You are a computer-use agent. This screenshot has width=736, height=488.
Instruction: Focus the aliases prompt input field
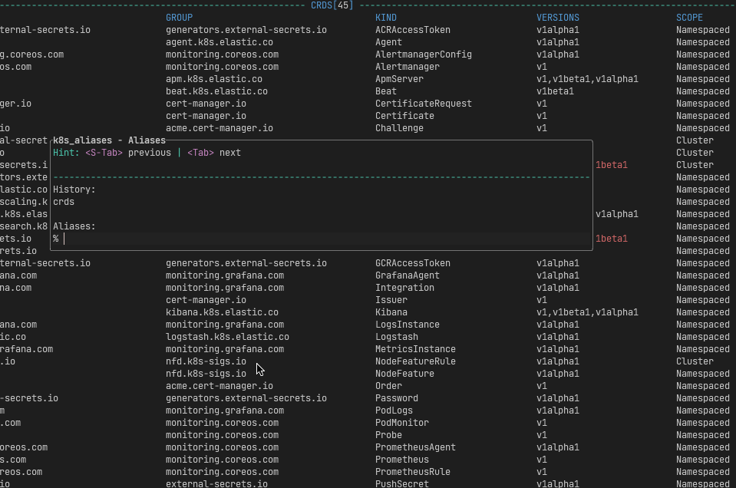(322, 239)
